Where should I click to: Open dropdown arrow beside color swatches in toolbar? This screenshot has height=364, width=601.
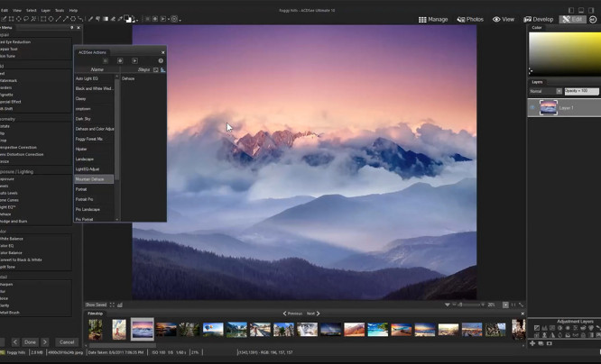click(137, 21)
